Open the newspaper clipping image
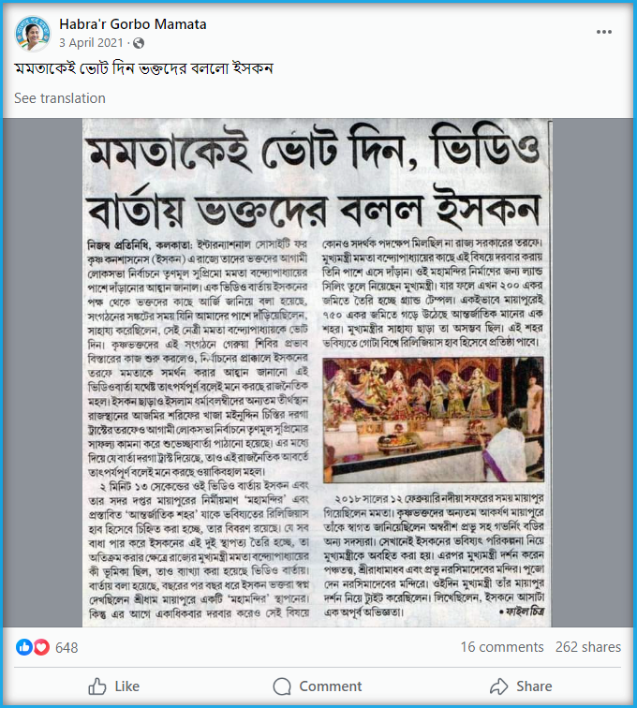The height and width of the screenshot is (708, 637). point(318,373)
